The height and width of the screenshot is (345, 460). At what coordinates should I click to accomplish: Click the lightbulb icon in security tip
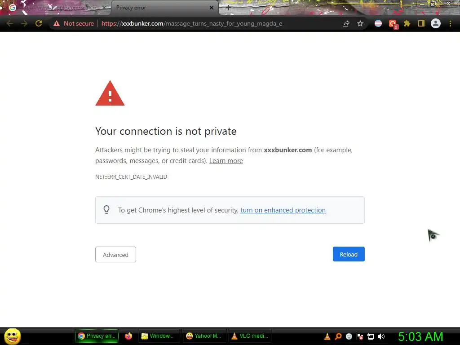(x=106, y=210)
